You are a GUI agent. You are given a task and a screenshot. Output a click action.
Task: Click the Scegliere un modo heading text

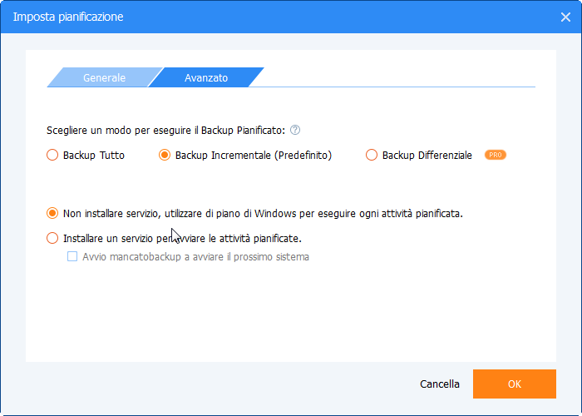[166, 130]
